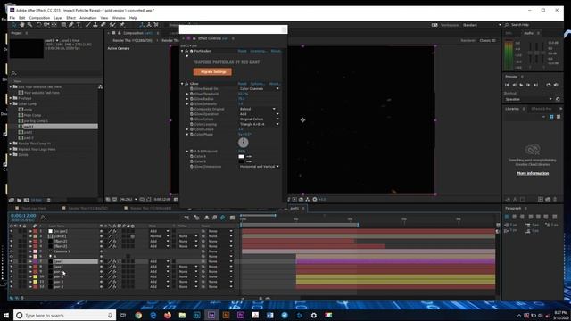571x321 pixels.
Task: Click the Color A white swatch
Action: (x=242, y=157)
